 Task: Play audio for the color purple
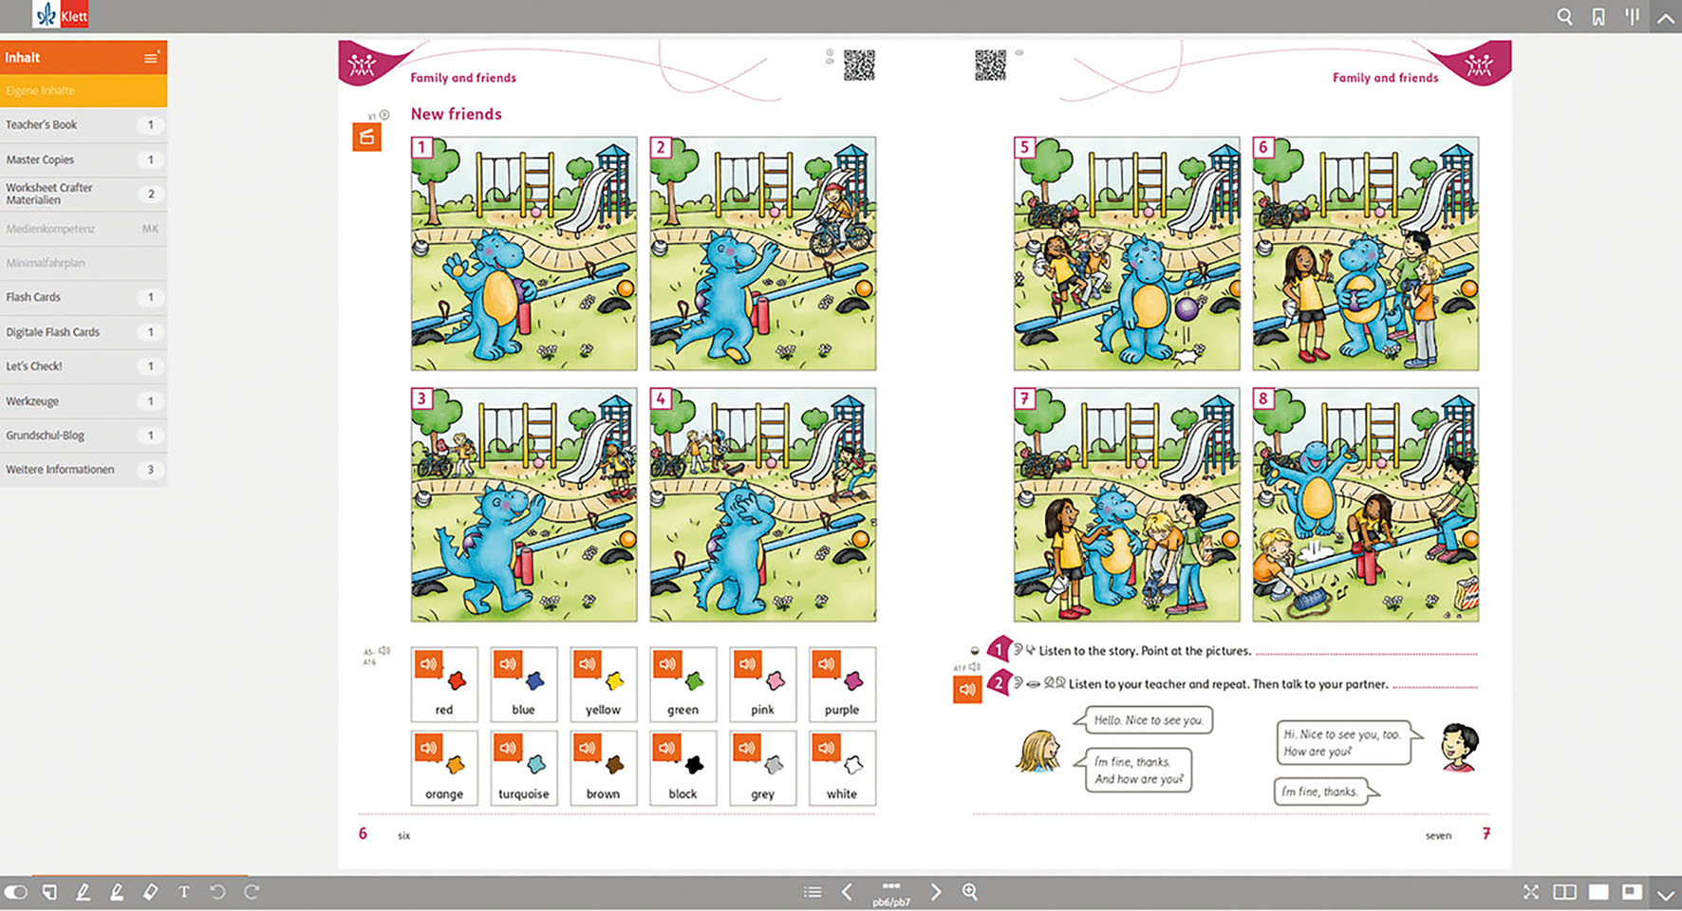point(828,664)
